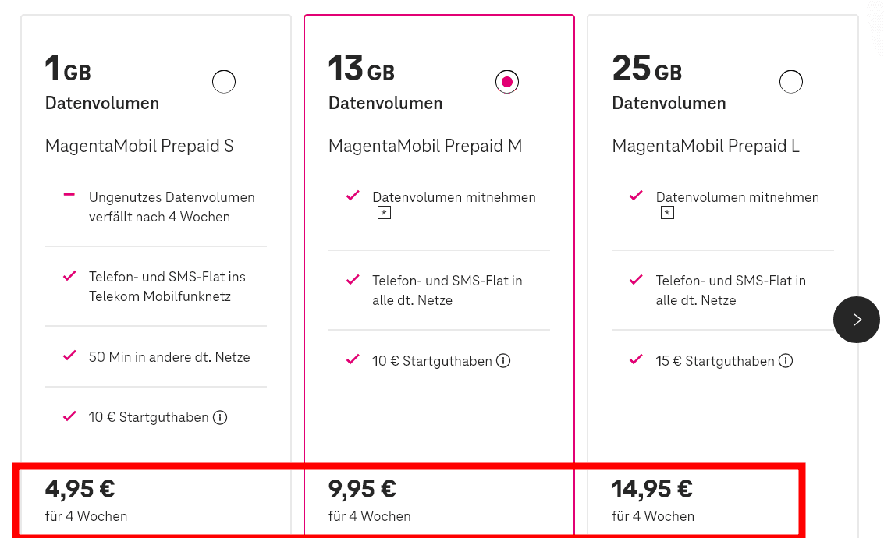The height and width of the screenshot is (538, 884).
Task: Click the next arrow to show more plans
Action: click(x=856, y=320)
